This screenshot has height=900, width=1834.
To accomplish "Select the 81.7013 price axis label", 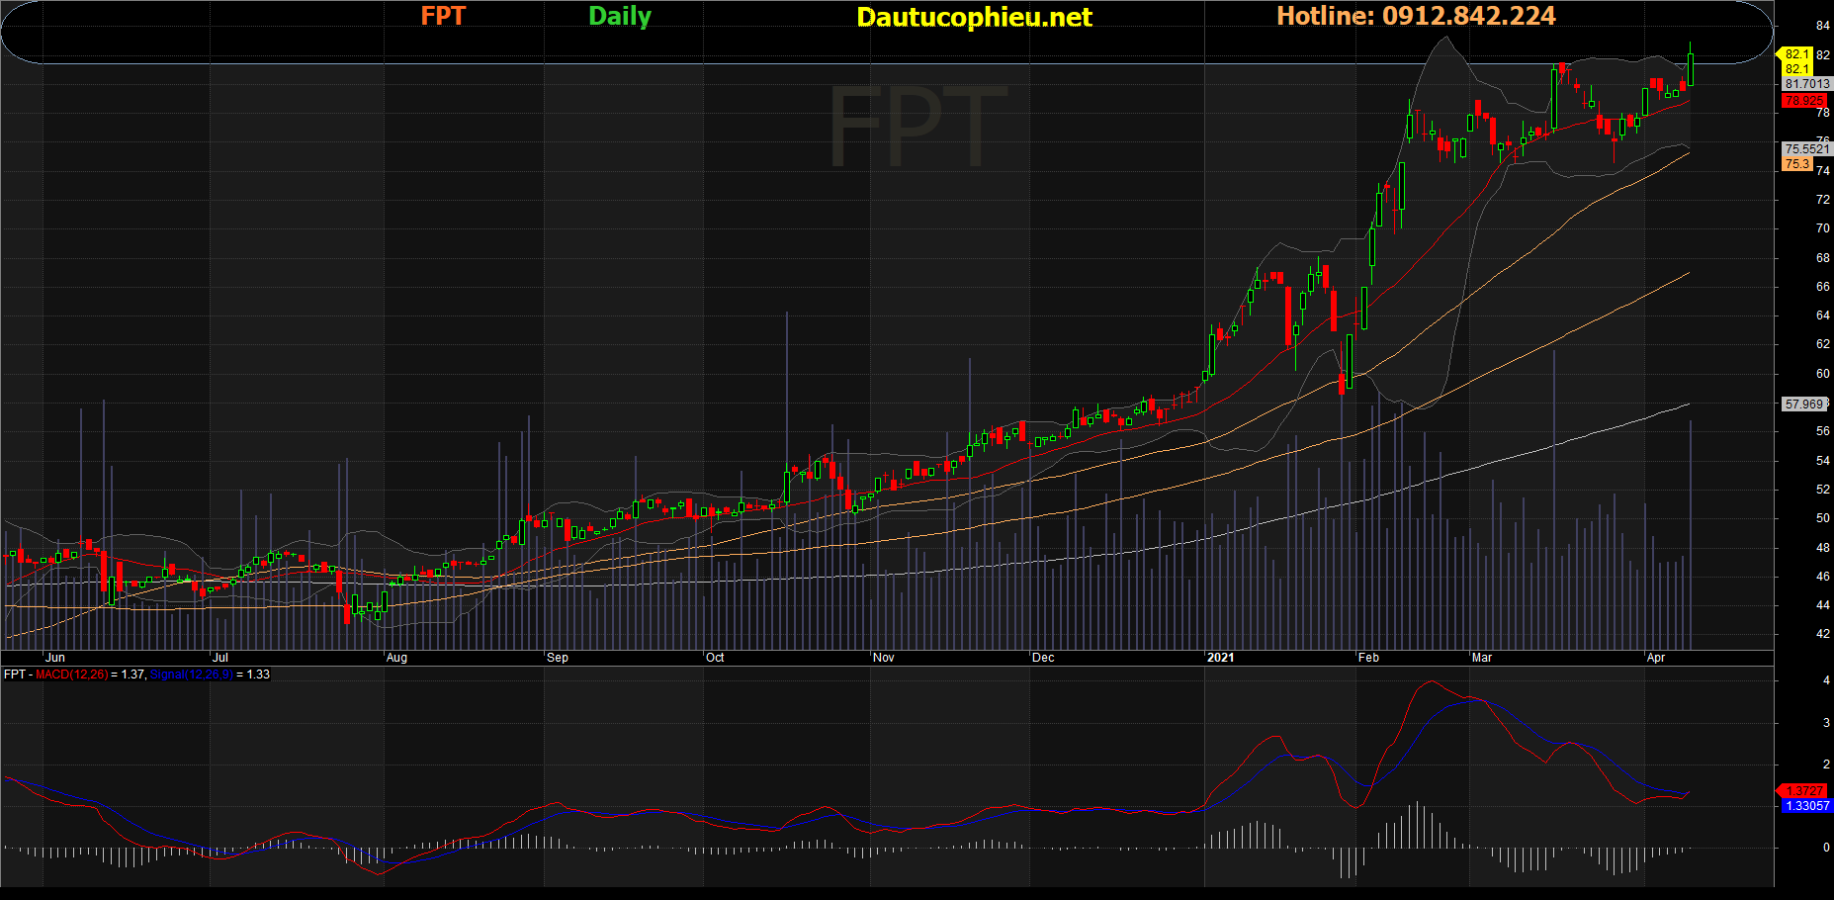I will [1807, 84].
